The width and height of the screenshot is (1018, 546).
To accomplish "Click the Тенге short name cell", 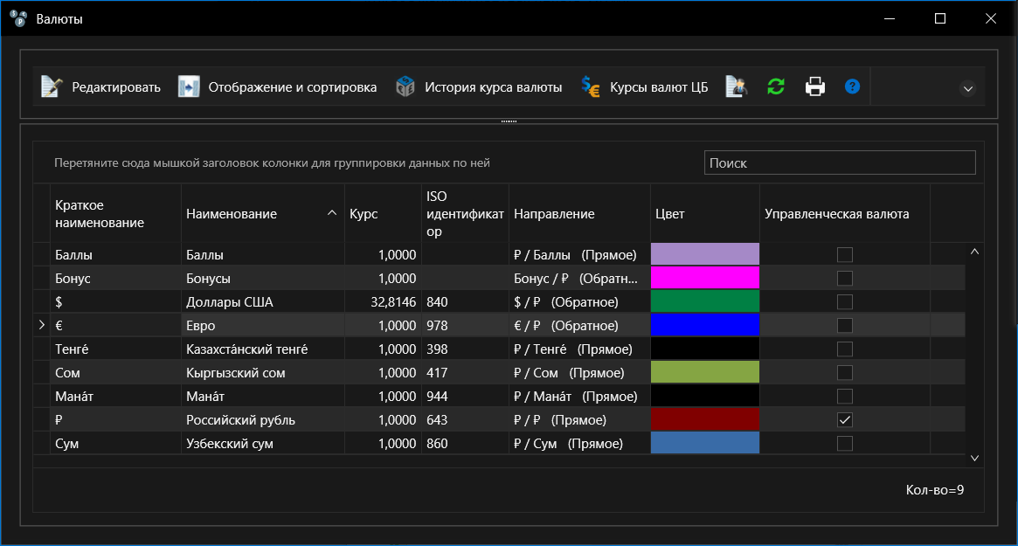I will point(115,349).
